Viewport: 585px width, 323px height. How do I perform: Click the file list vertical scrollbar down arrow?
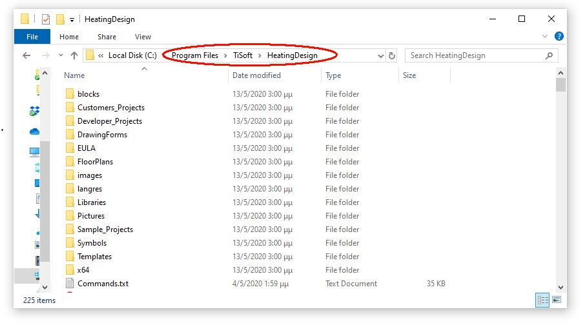click(560, 288)
